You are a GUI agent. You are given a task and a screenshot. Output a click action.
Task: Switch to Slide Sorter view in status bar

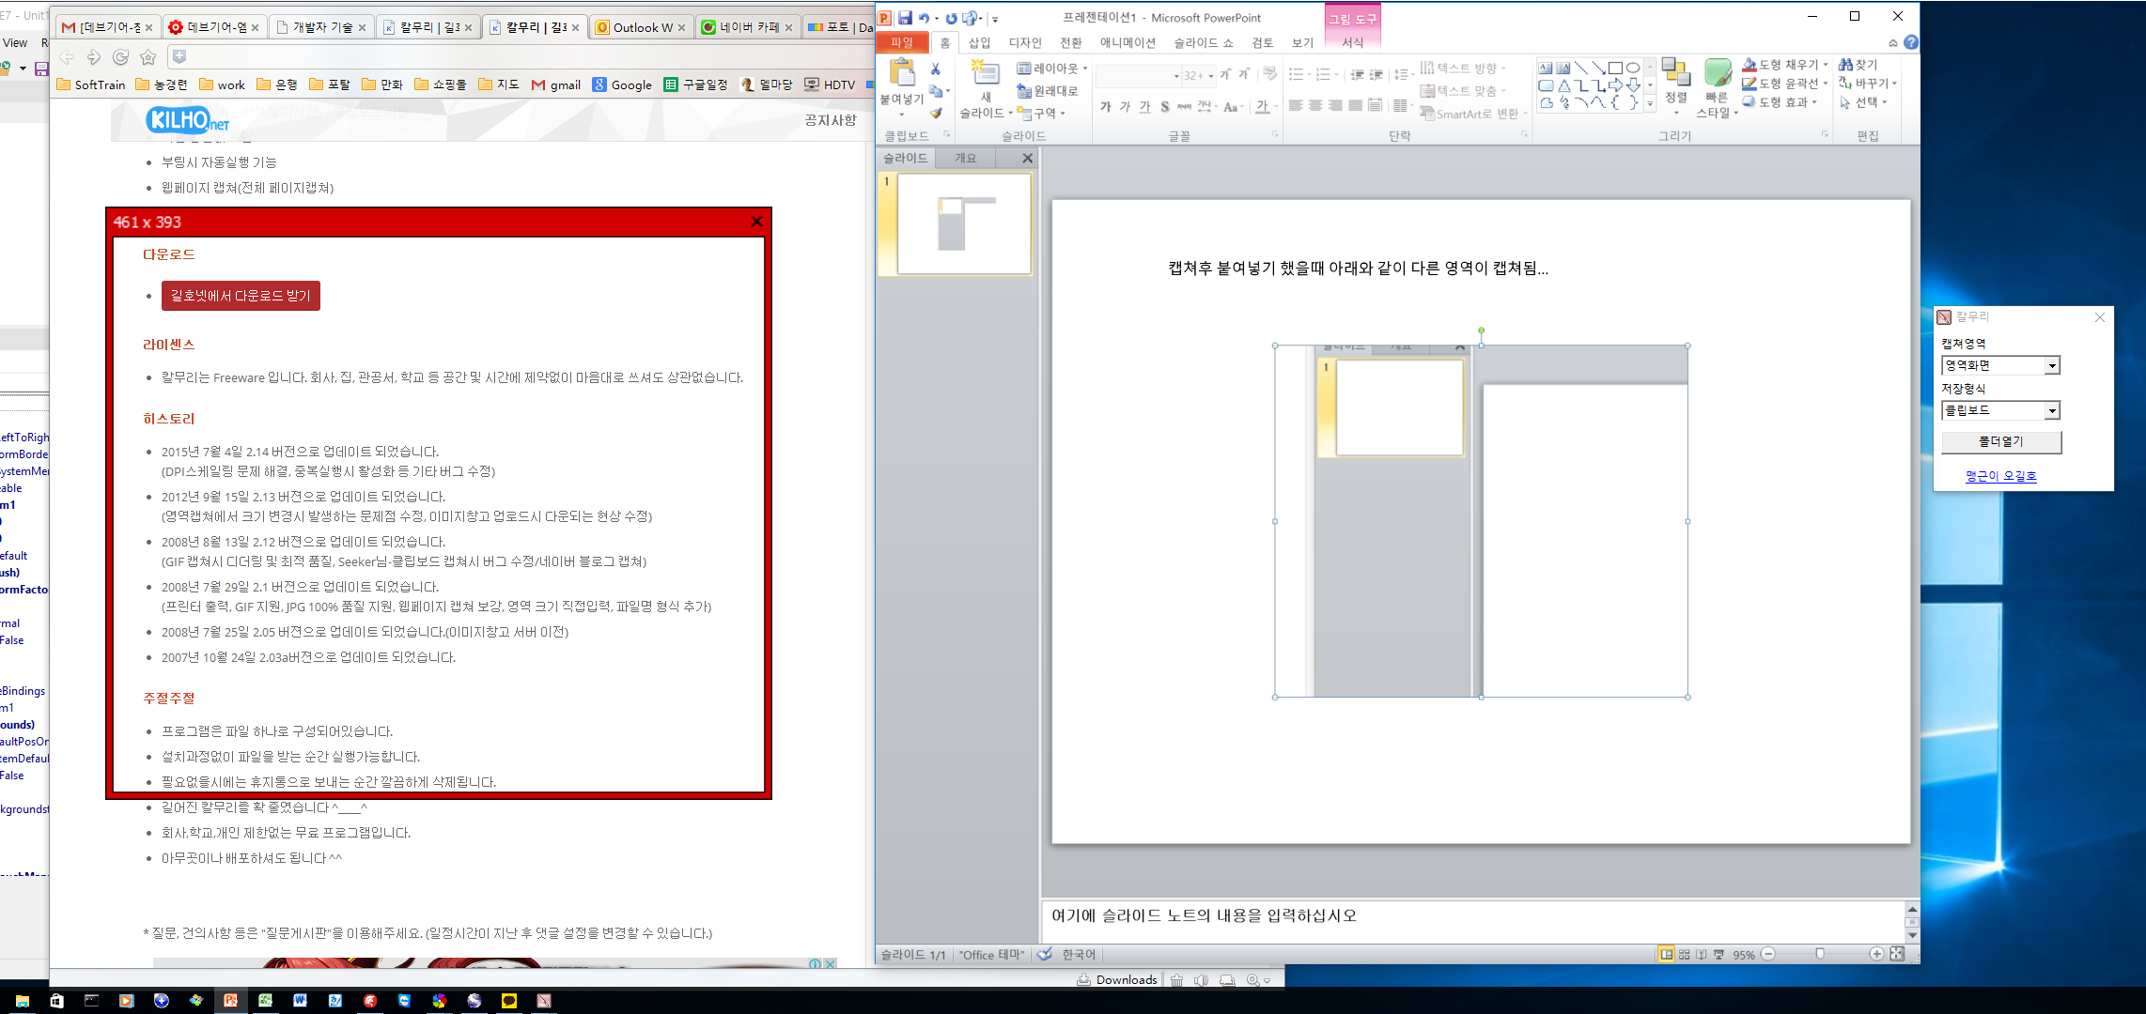click(1684, 954)
